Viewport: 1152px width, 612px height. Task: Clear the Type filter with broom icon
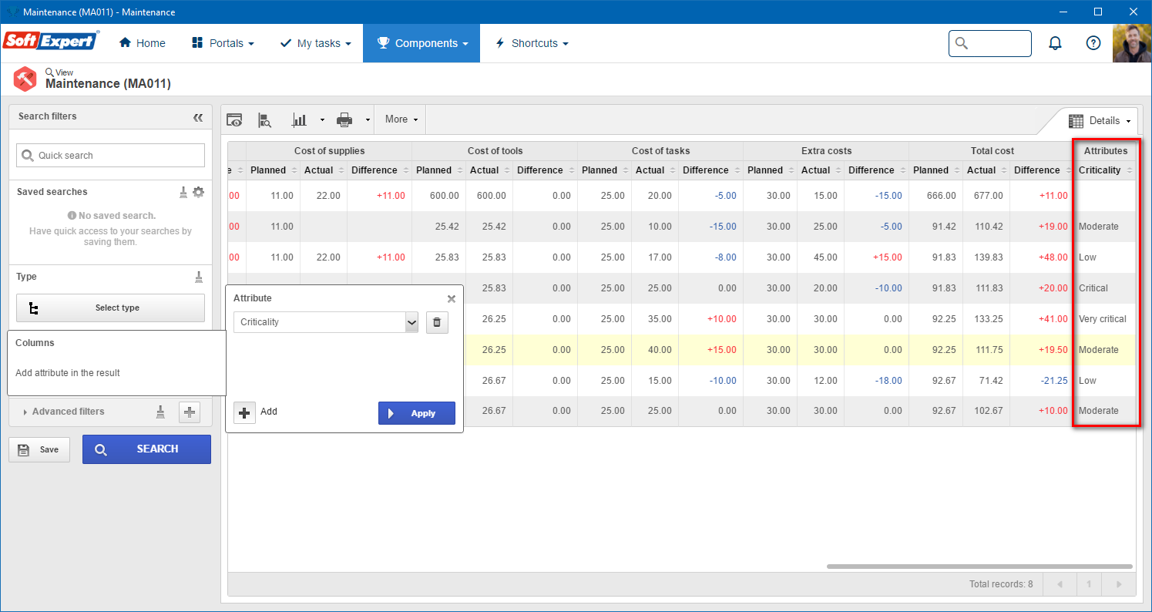[x=199, y=277]
